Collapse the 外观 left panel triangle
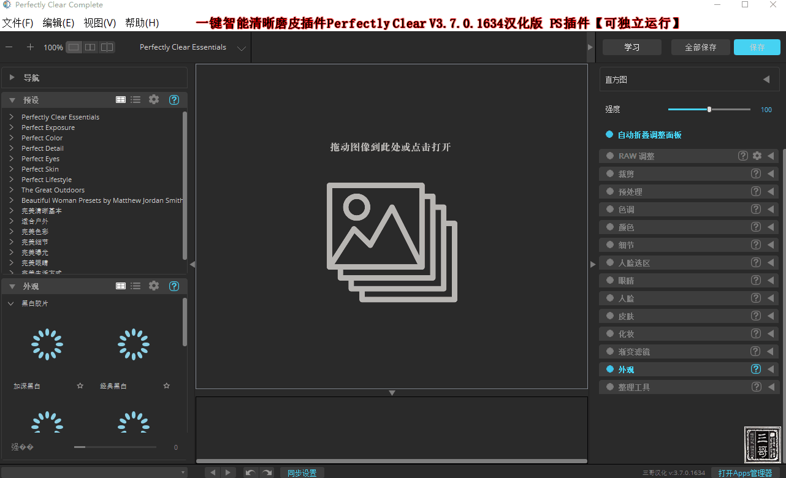 pyautogui.click(x=12, y=286)
